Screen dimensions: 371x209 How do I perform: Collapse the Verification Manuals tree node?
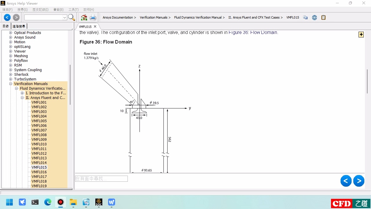11,84
